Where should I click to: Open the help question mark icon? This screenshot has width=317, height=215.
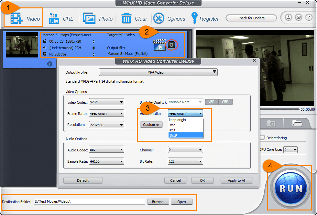310,17
